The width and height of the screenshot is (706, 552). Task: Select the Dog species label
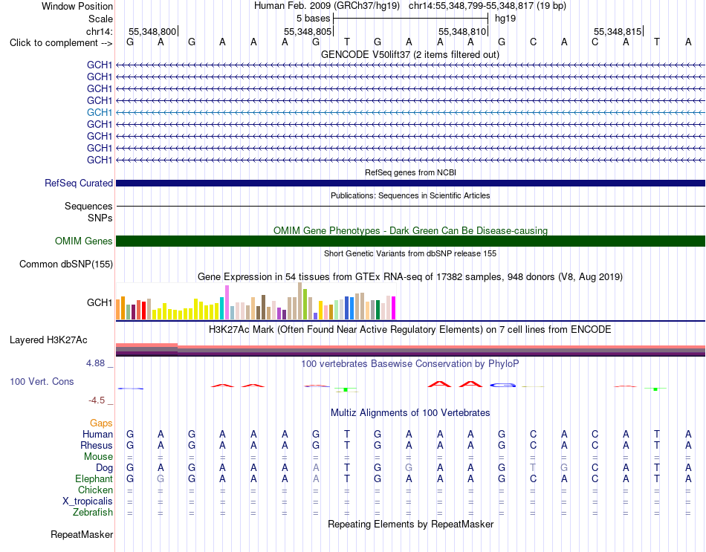point(104,468)
